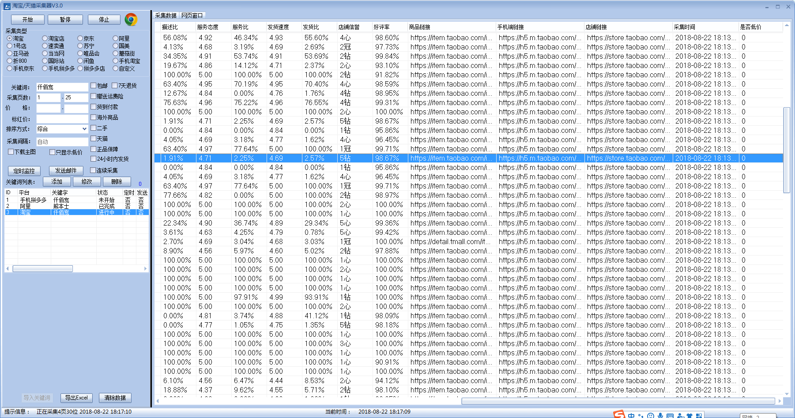Check the 24小时内发货 option
The image size is (795, 418).
pos(110,159)
